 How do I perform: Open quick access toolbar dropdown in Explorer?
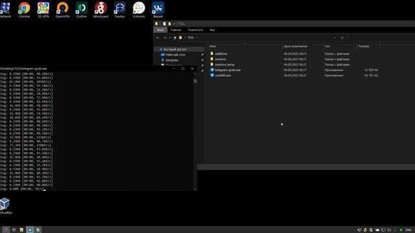pyautogui.click(x=174, y=24)
